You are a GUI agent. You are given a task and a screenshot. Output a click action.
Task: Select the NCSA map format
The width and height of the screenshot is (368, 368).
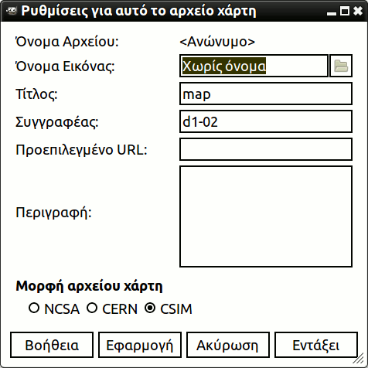[54, 308]
